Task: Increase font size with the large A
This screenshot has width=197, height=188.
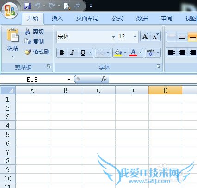Action: coord(146,37)
